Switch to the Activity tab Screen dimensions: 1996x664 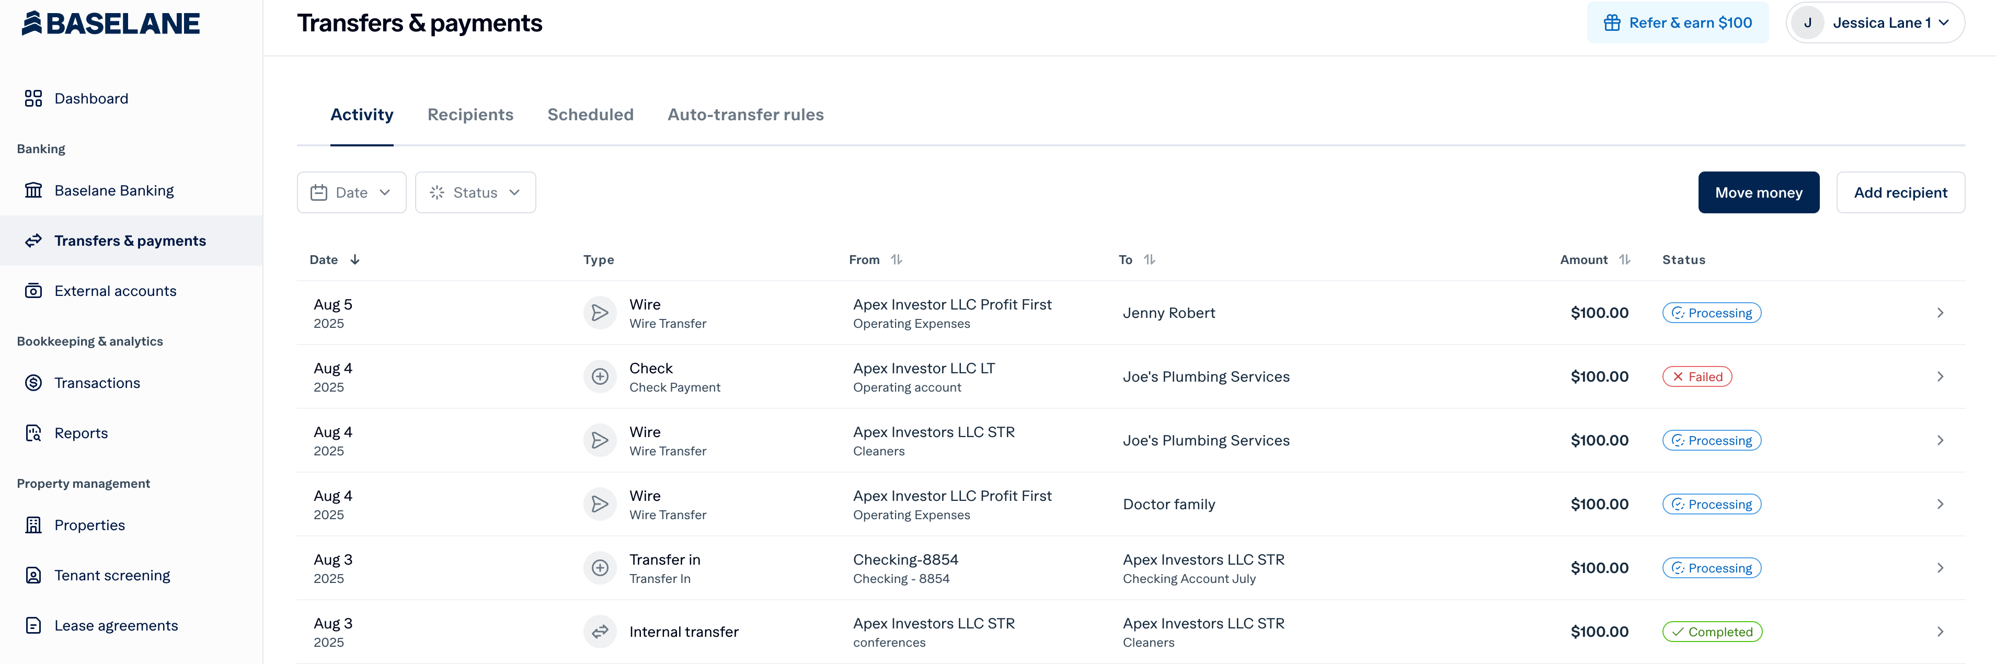click(x=362, y=115)
